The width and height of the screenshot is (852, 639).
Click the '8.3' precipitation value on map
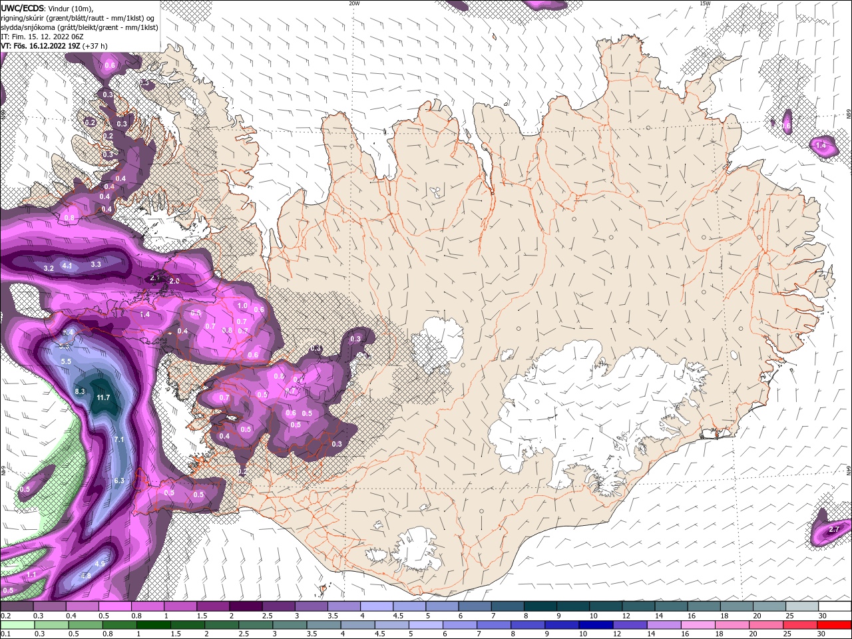pyautogui.click(x=80, y=391)
